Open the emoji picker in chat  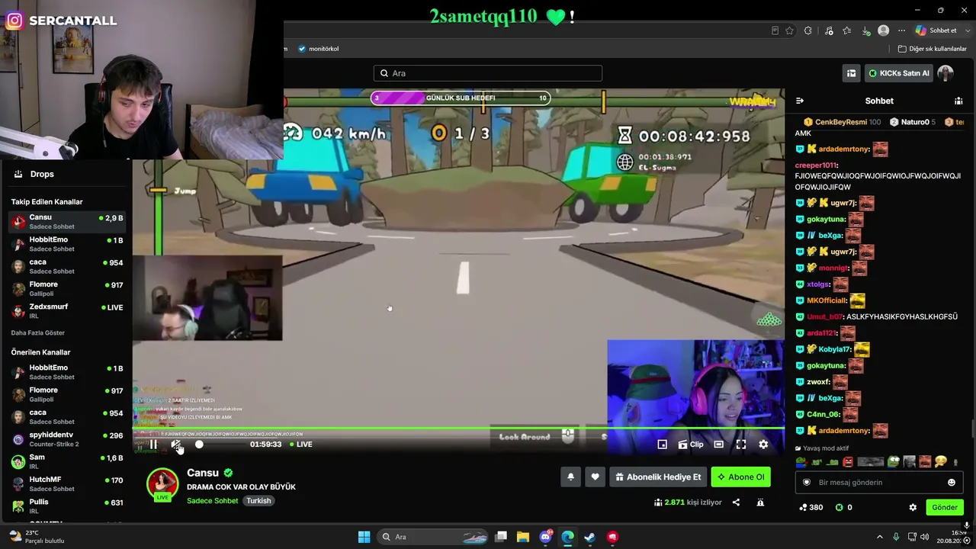point(951,483)
